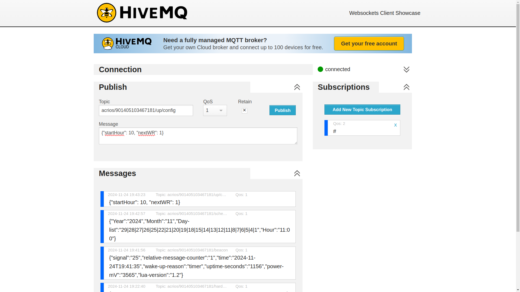
Task: Click the 19:41:56 beacon message
Action: [198, 263]
